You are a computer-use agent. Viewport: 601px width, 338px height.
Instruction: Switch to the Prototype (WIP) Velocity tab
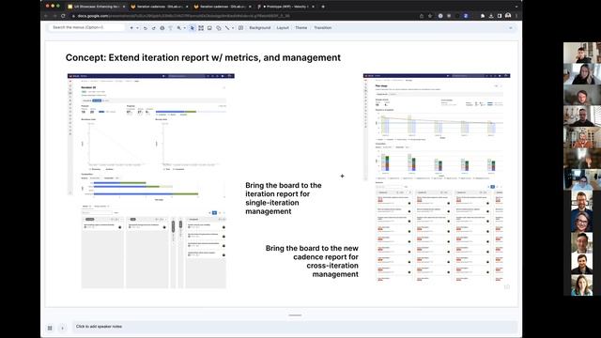(285, 7)
